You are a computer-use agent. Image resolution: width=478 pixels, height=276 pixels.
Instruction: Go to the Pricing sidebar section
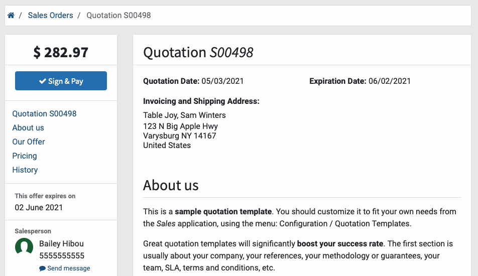point(25,156)
